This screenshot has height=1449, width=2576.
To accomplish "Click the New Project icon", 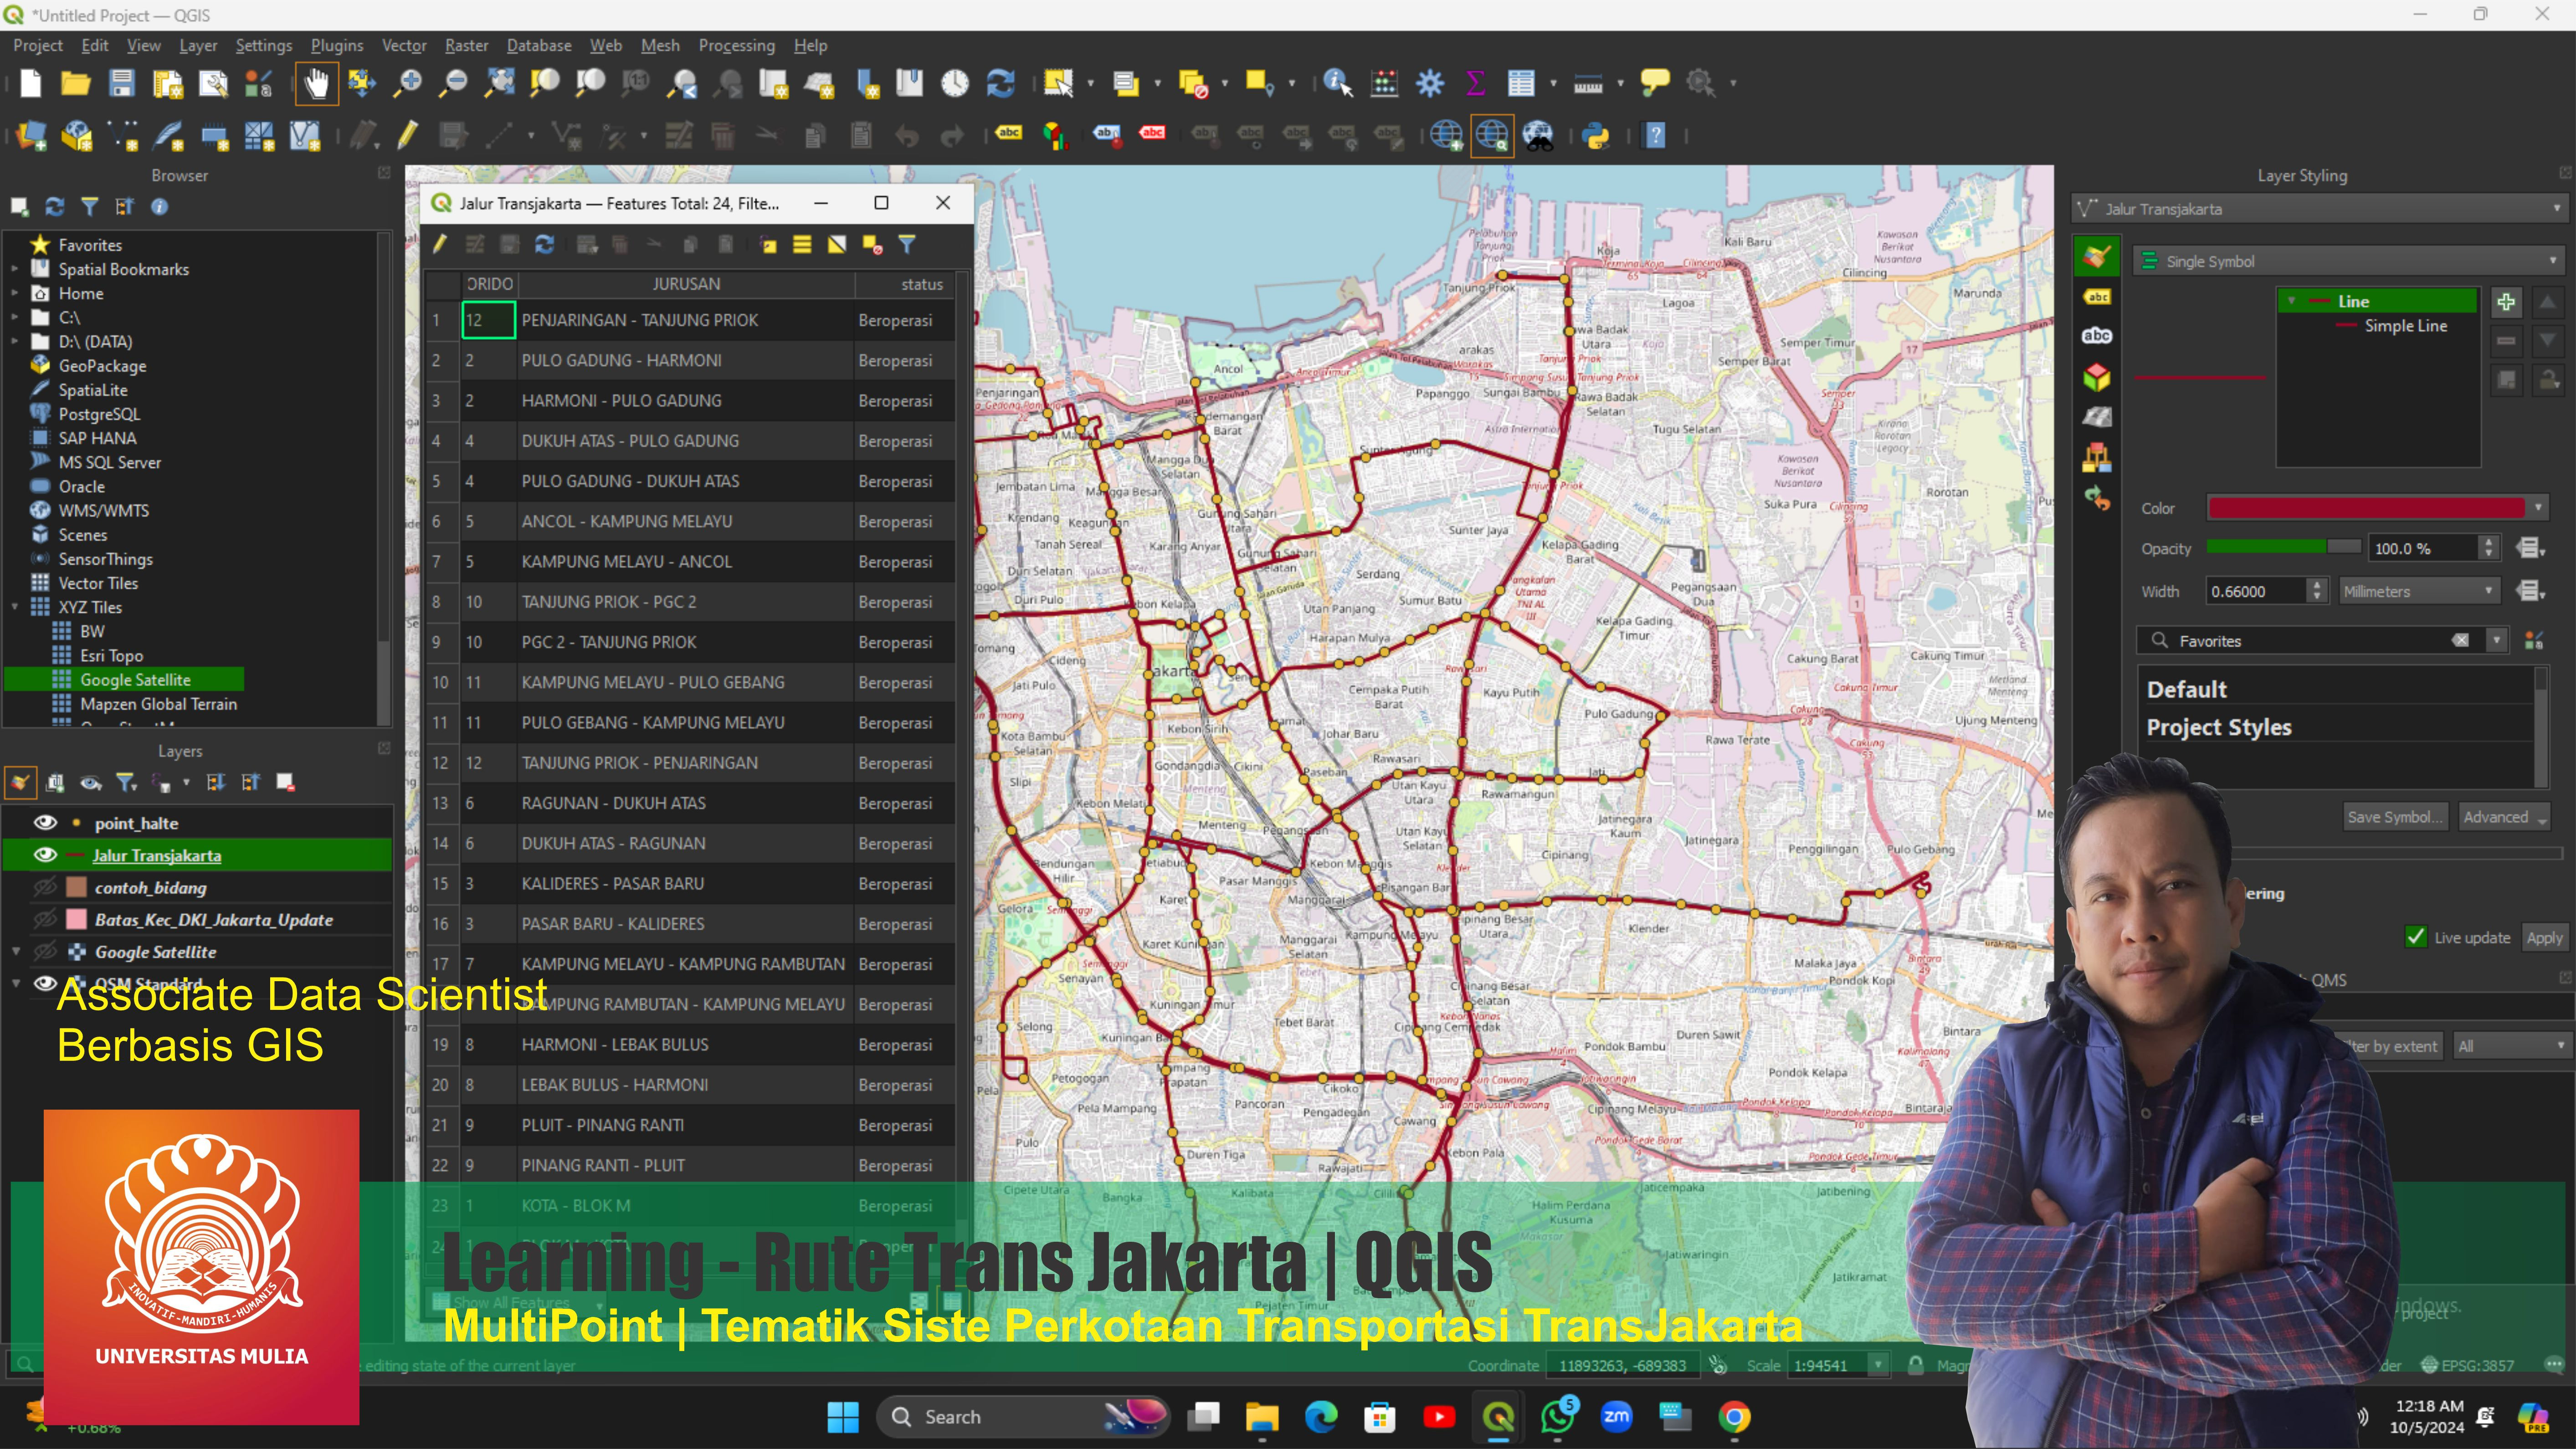I will (x=30, y=84).
